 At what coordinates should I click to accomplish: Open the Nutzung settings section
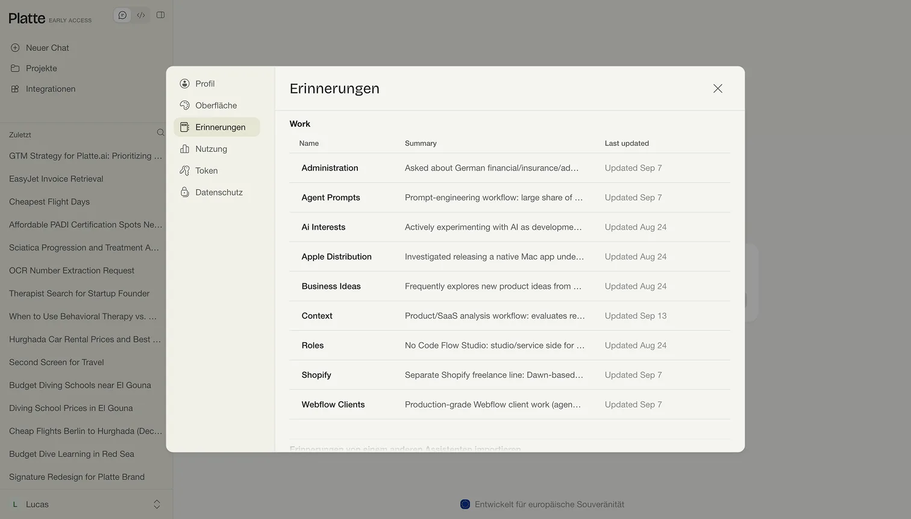click(x=217, y=149)
